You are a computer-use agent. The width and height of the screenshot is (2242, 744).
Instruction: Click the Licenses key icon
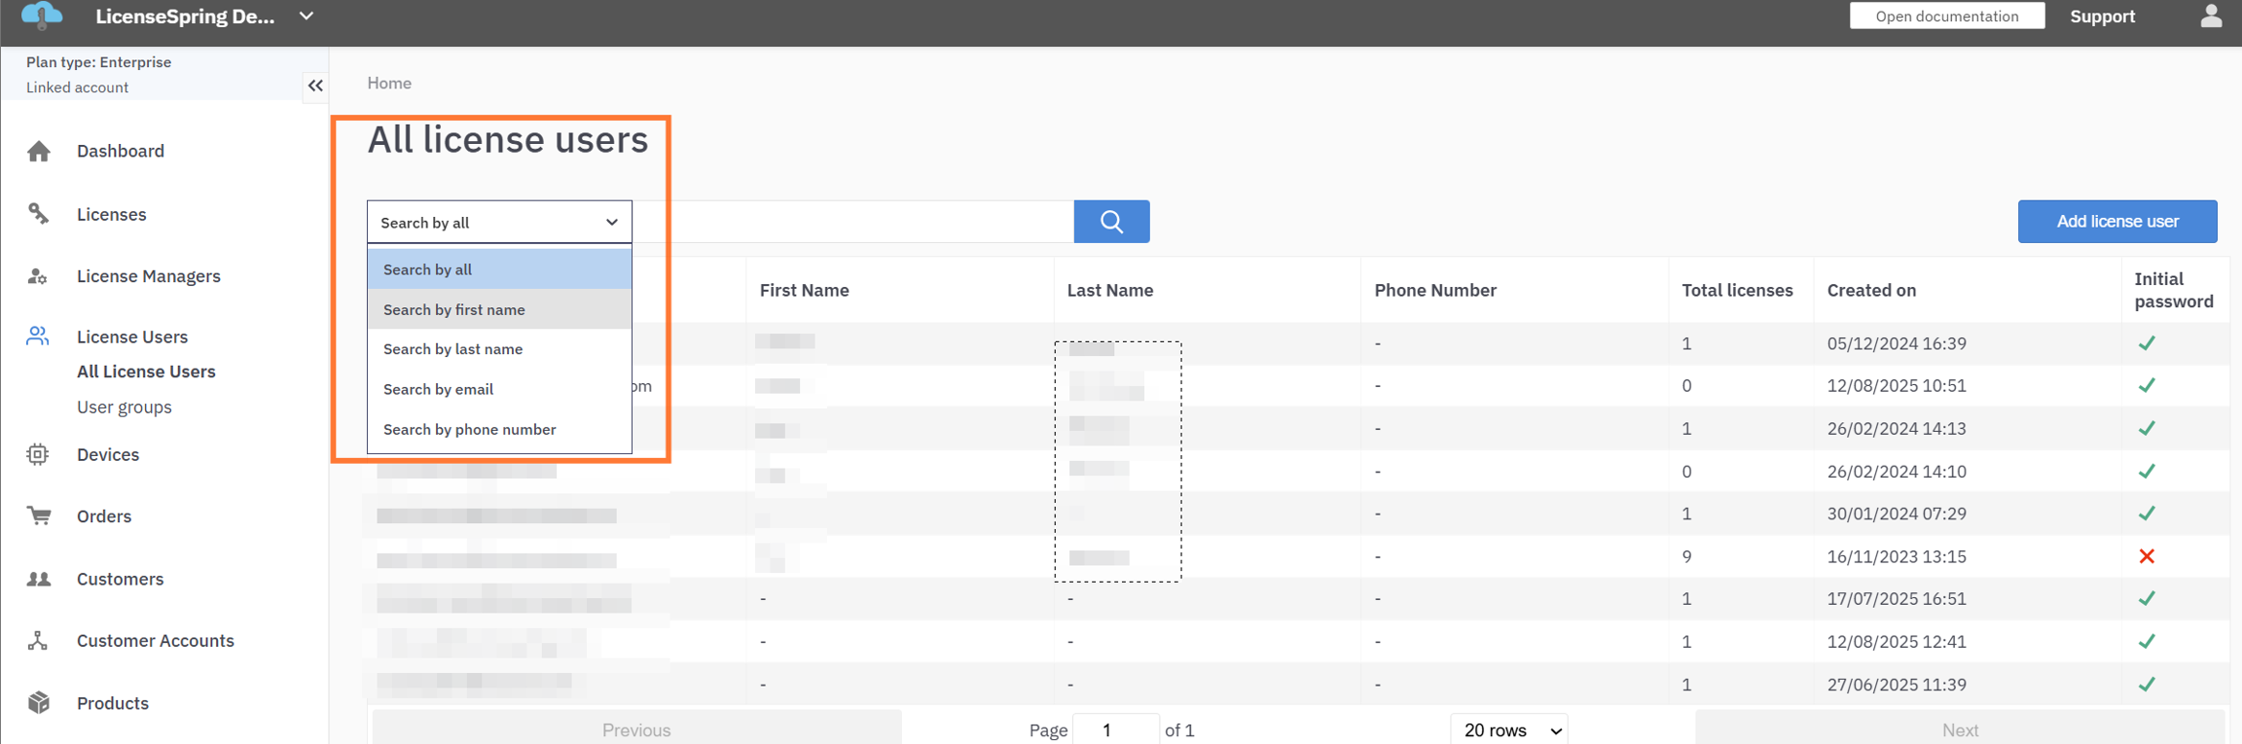39,214
